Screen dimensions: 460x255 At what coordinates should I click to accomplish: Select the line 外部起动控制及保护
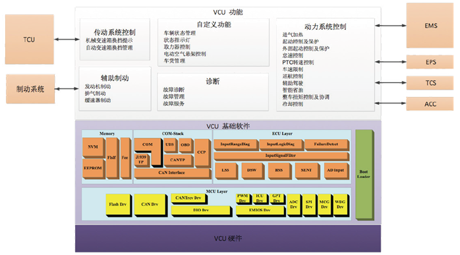(306, 48)
